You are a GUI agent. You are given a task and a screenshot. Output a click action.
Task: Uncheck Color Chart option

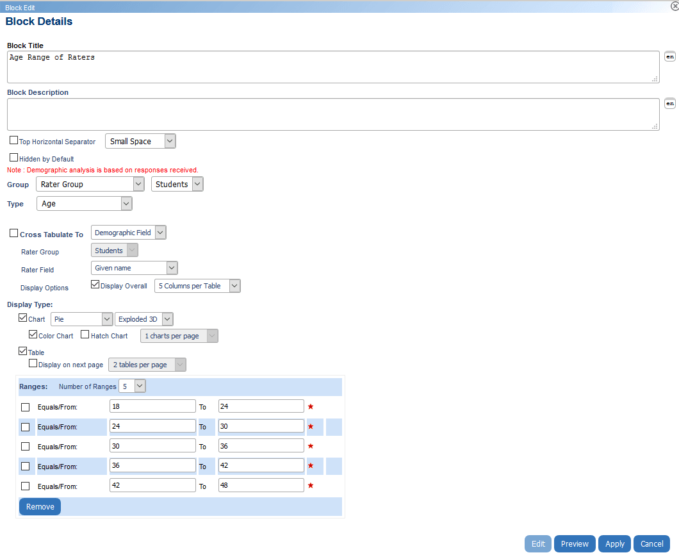33,335
